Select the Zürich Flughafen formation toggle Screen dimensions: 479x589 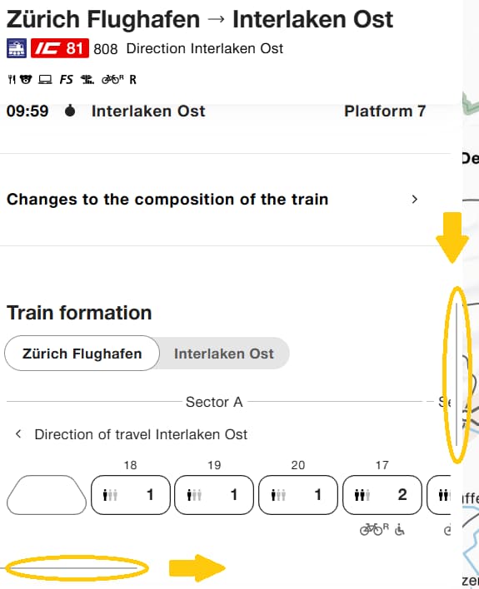(x=82, y=354)
